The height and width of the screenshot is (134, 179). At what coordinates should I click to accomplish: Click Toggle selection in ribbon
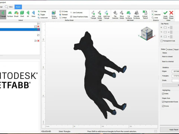[41, 15]
